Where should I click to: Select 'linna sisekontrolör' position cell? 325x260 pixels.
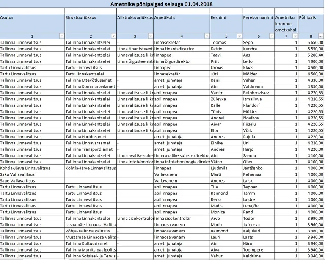(x=182, y=219)
